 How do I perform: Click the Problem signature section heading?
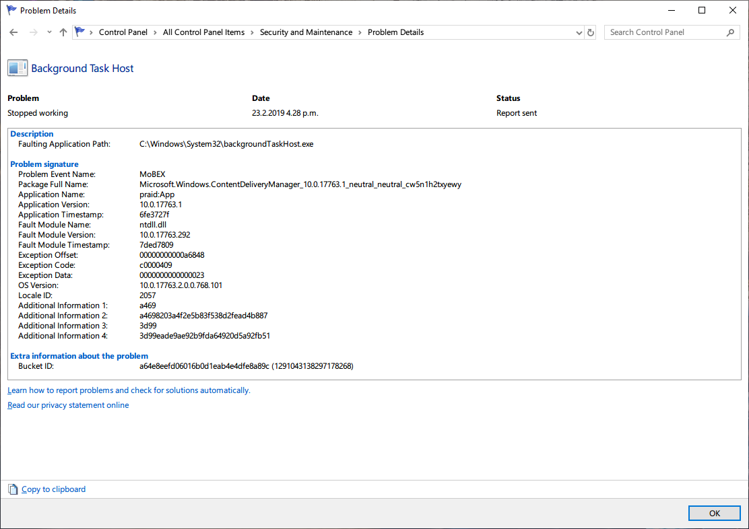[44, 164]
